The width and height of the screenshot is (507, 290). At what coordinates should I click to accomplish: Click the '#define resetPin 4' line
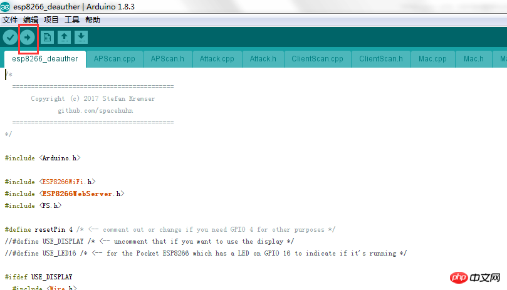[x=170, y=229]
